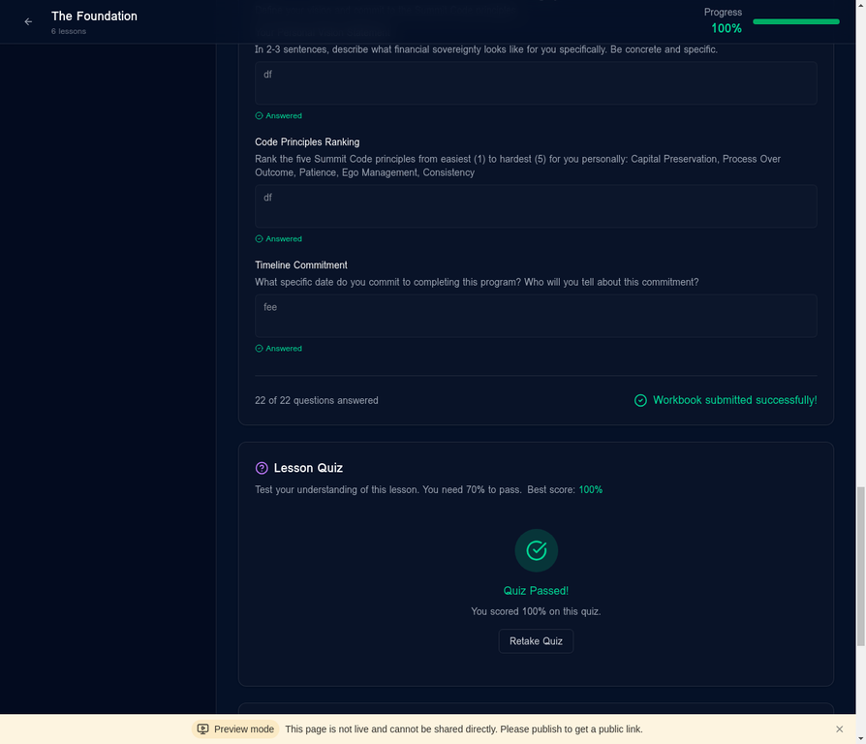Click the 22 of 22 questions answered text

point(316,399)
